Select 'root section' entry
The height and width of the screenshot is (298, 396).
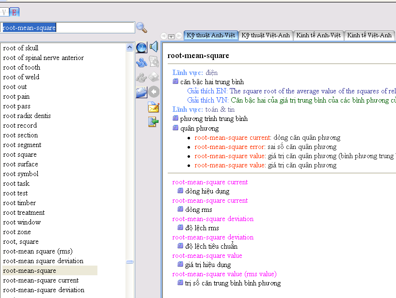pos(20,135)
